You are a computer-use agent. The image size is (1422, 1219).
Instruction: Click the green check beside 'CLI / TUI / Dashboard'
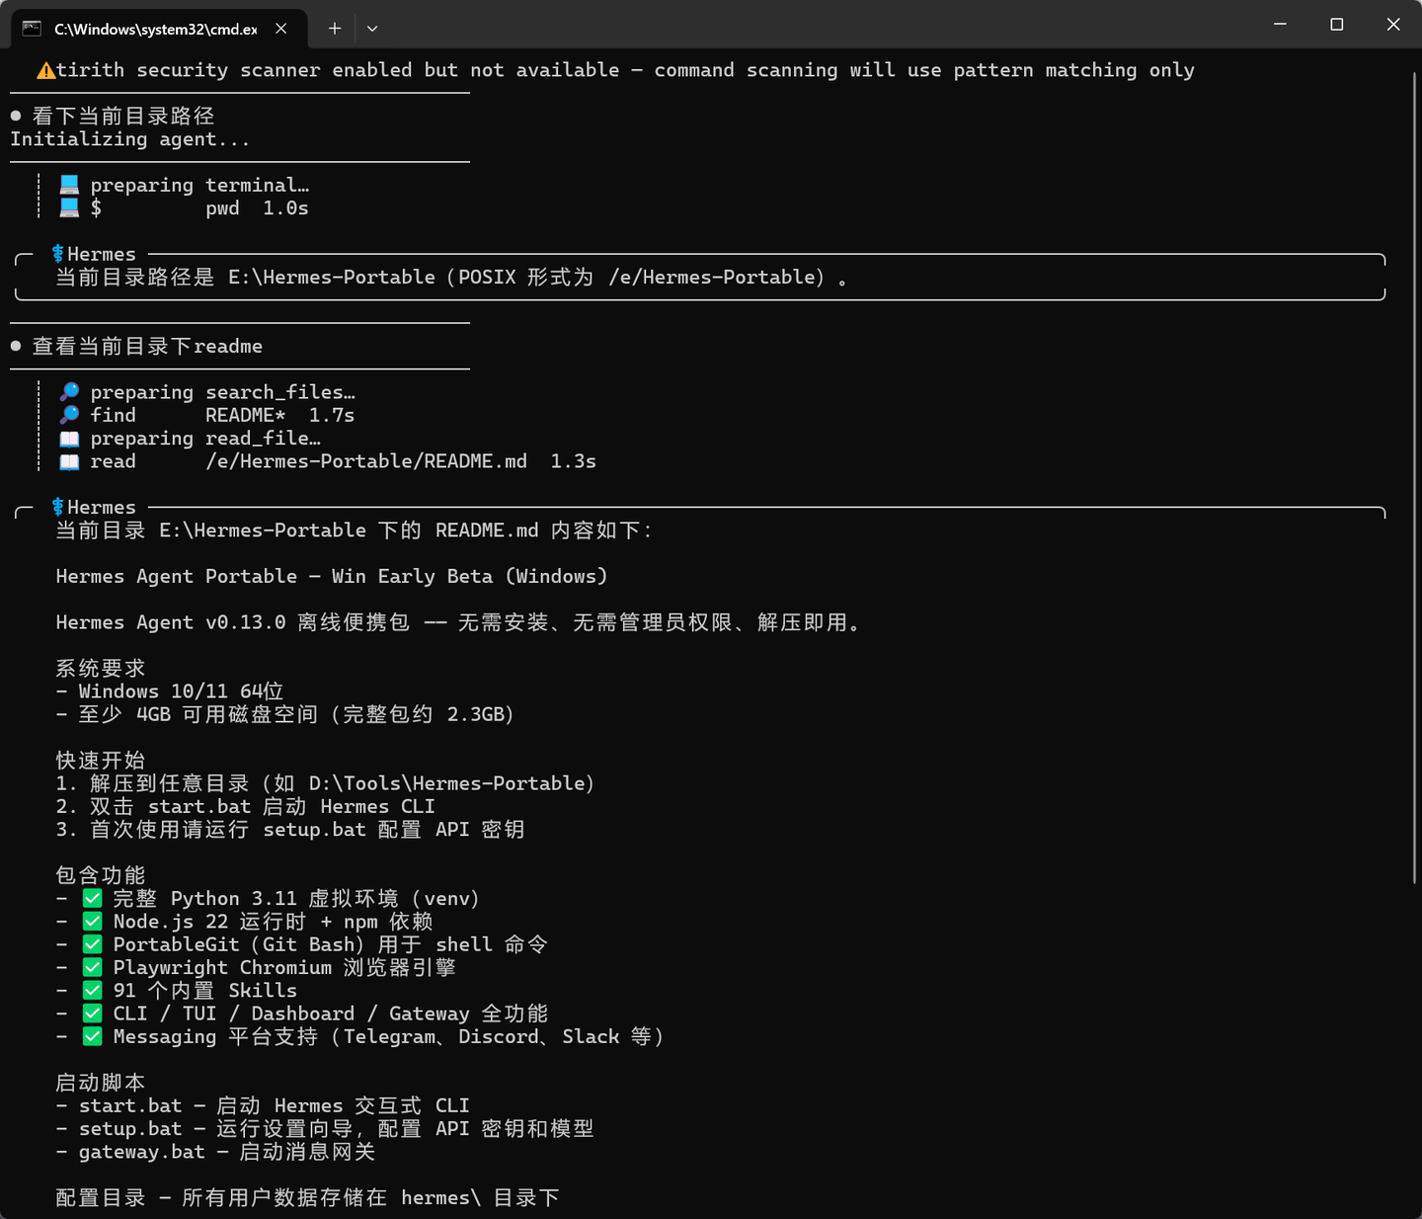click(x=92, y=1014)
